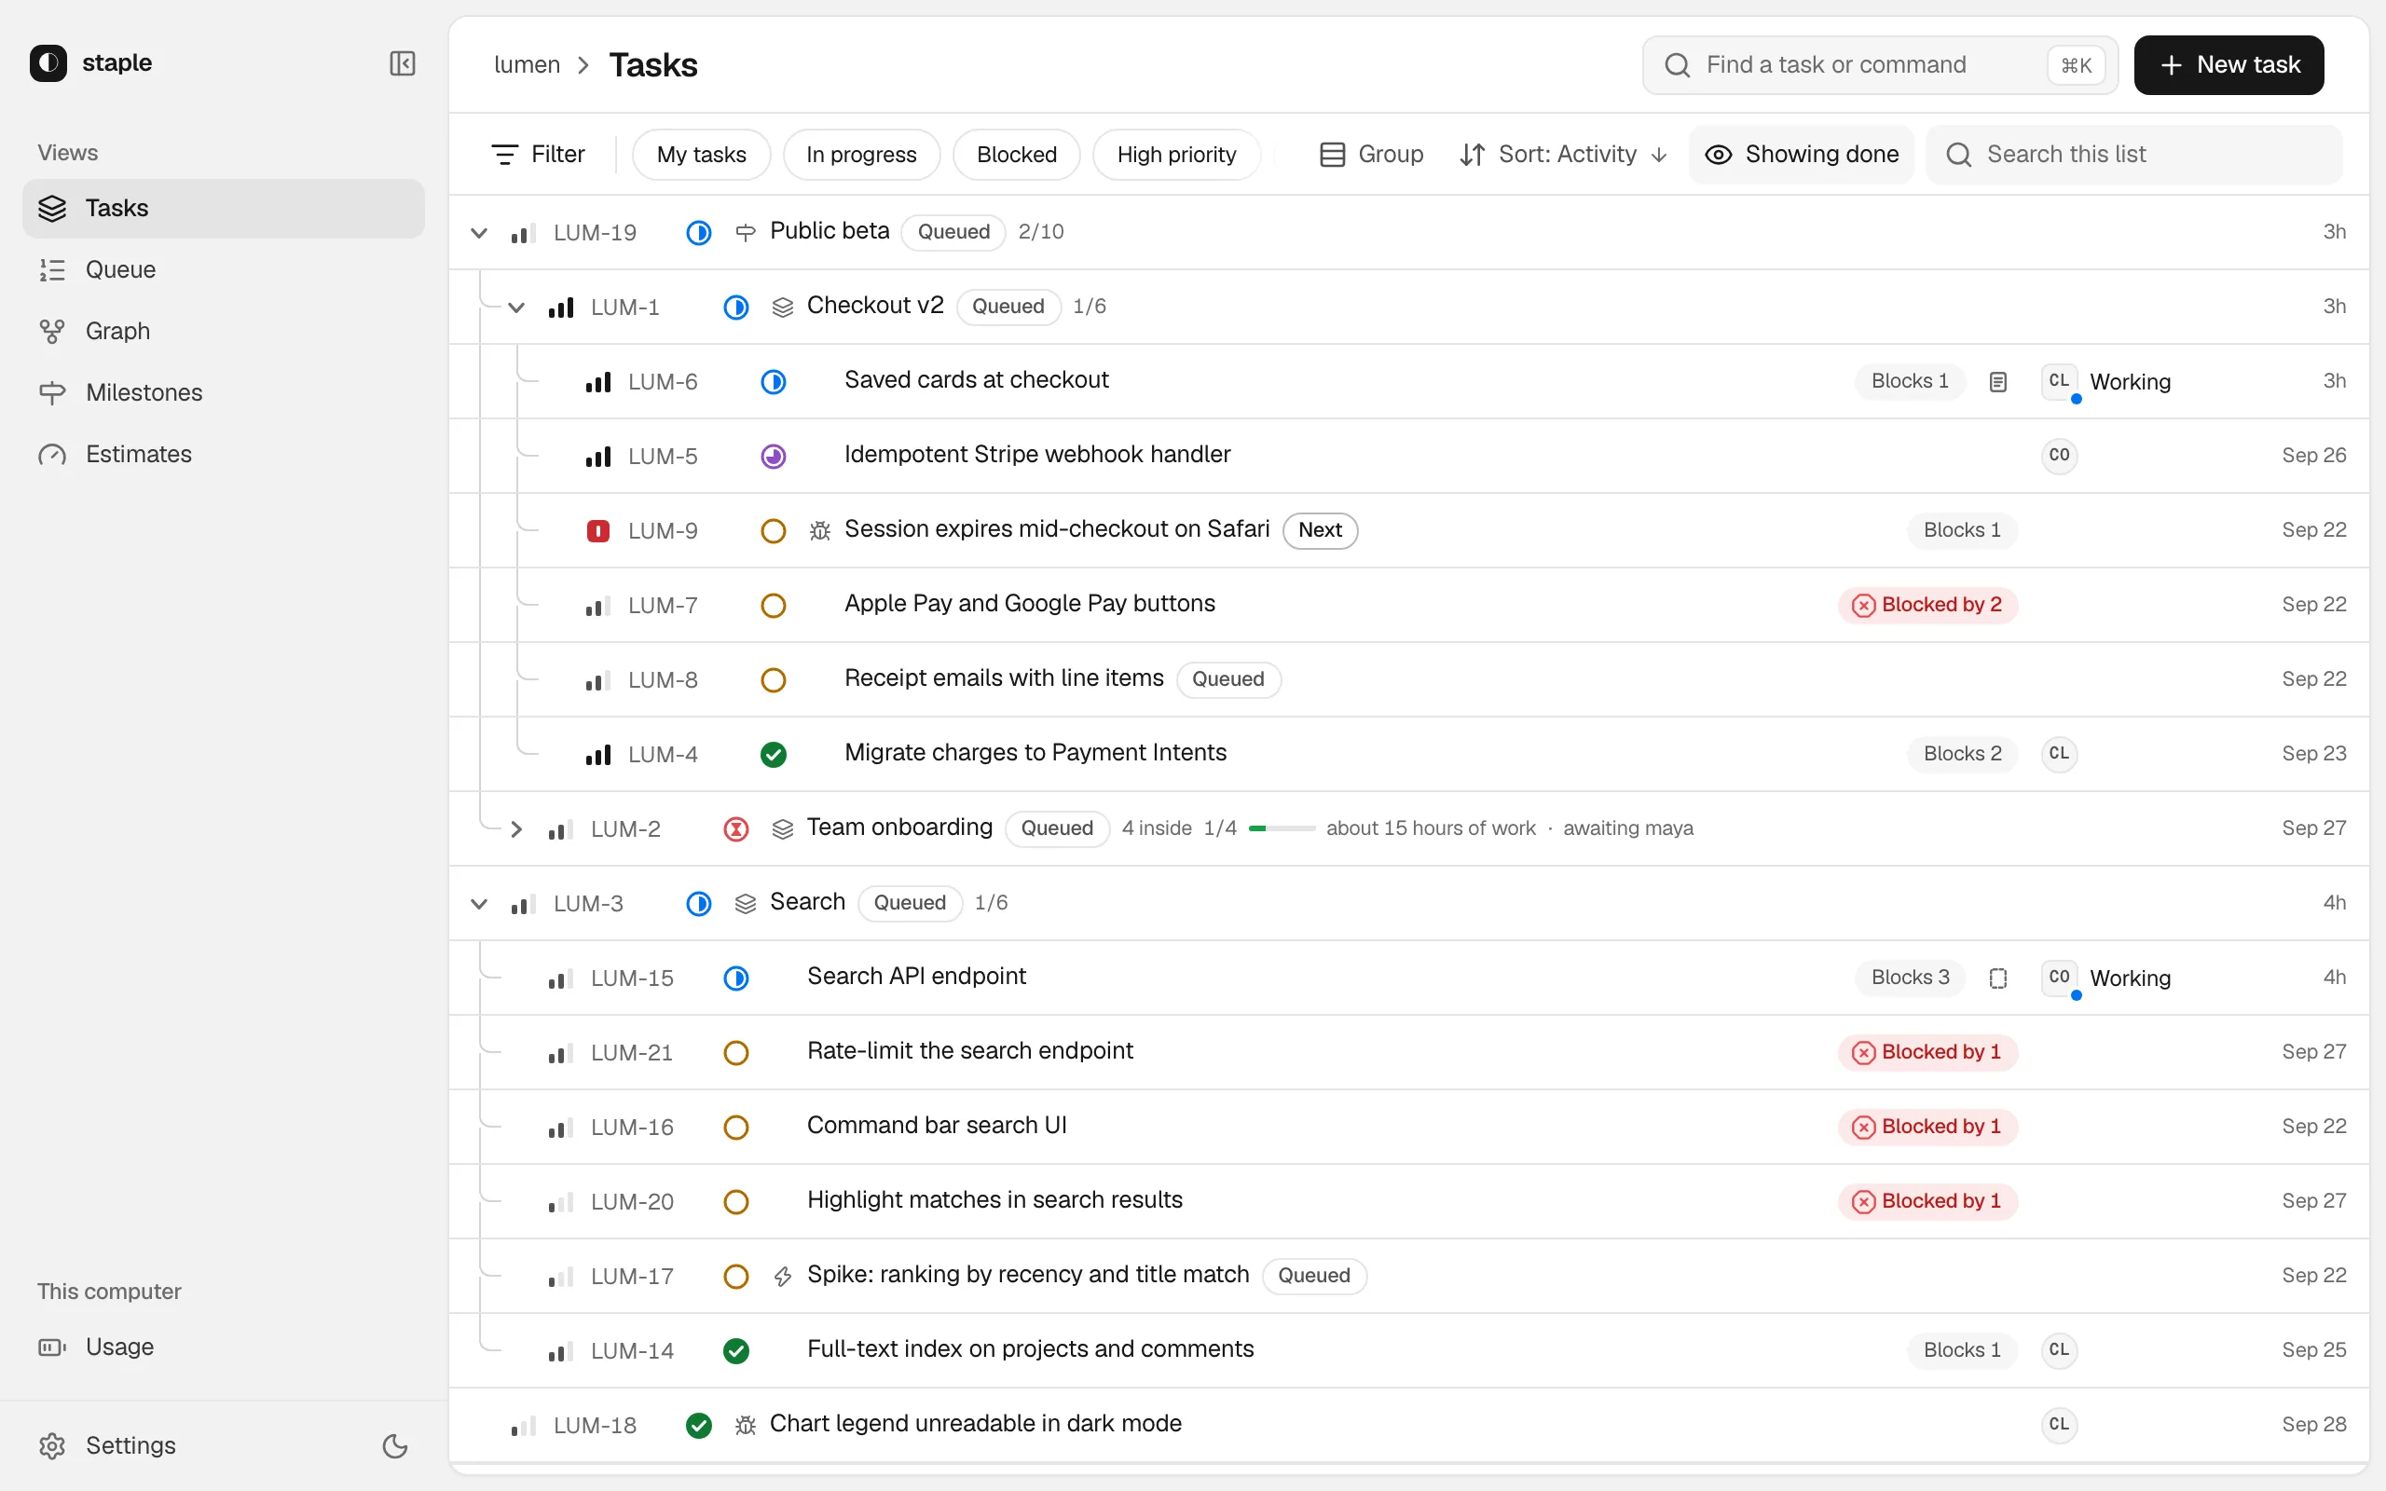Click the CO assignee avatar on LUM-5
This screenshot has height=1491, width=2386.
[x=2059, y=456]
